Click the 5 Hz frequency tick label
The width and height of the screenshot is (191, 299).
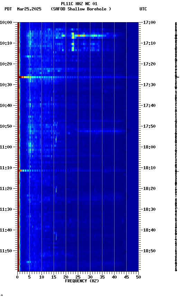point(29,277)
